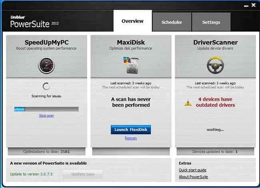Click the SpeedUpMyPC scan progress bar

click(46, 109)
